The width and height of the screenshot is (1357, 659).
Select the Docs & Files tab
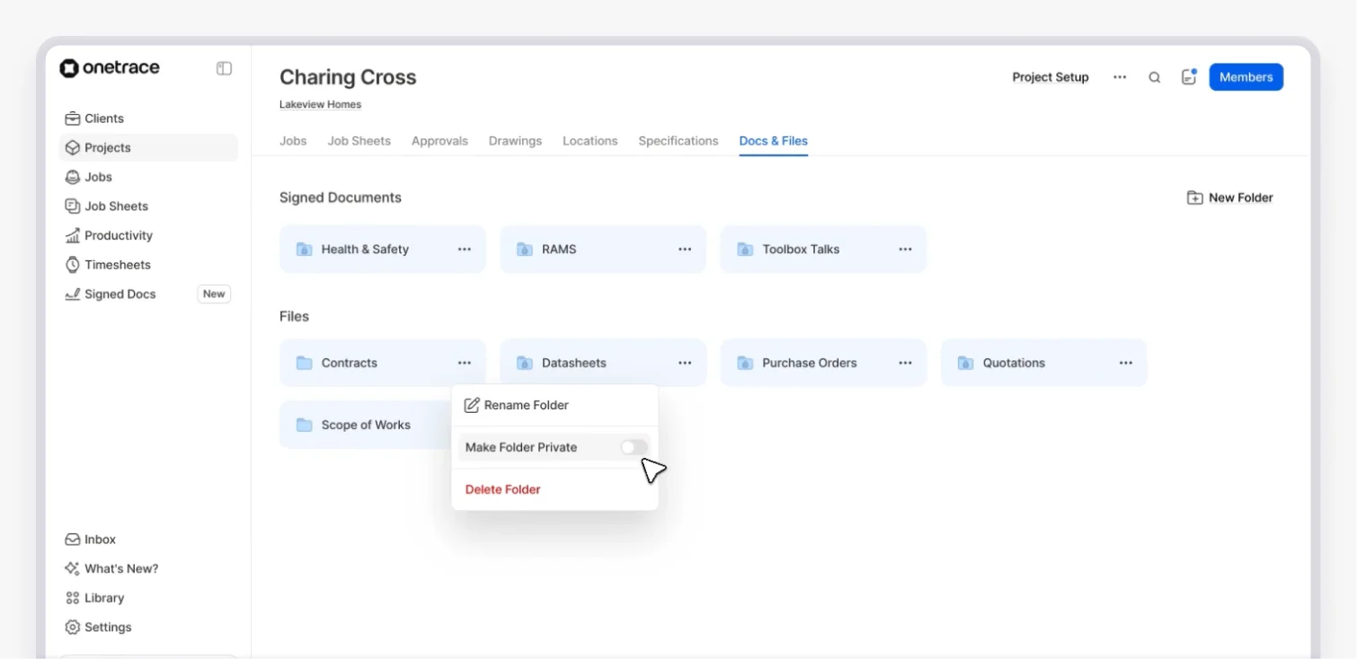tap(773, 141)
